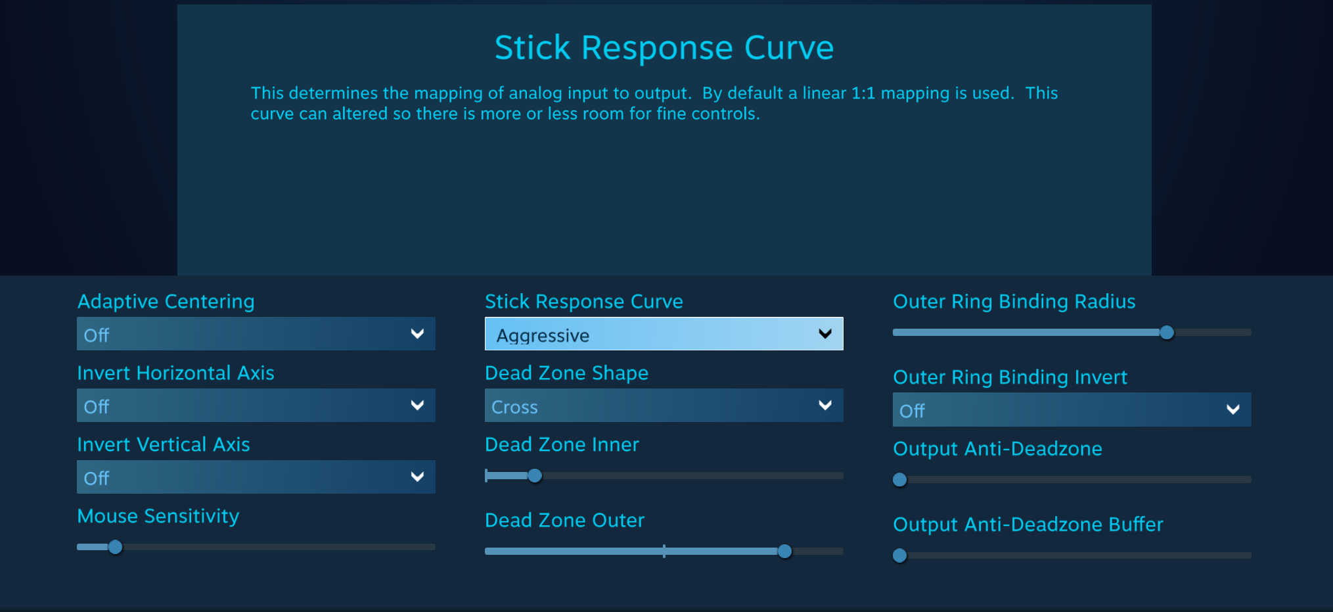
Task: Click the chevron arrow beside Aggressive
Action: (x=825, y=334)
